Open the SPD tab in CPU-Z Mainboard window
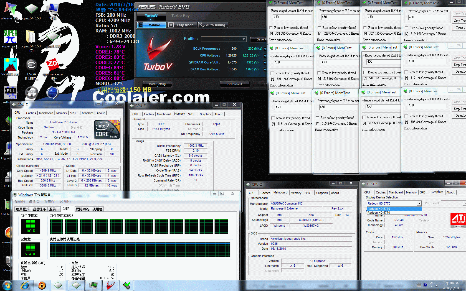The height and width of the screenshot is (291, 466). [307, 193]
